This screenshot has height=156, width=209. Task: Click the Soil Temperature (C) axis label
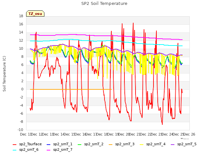coord(4,74)
